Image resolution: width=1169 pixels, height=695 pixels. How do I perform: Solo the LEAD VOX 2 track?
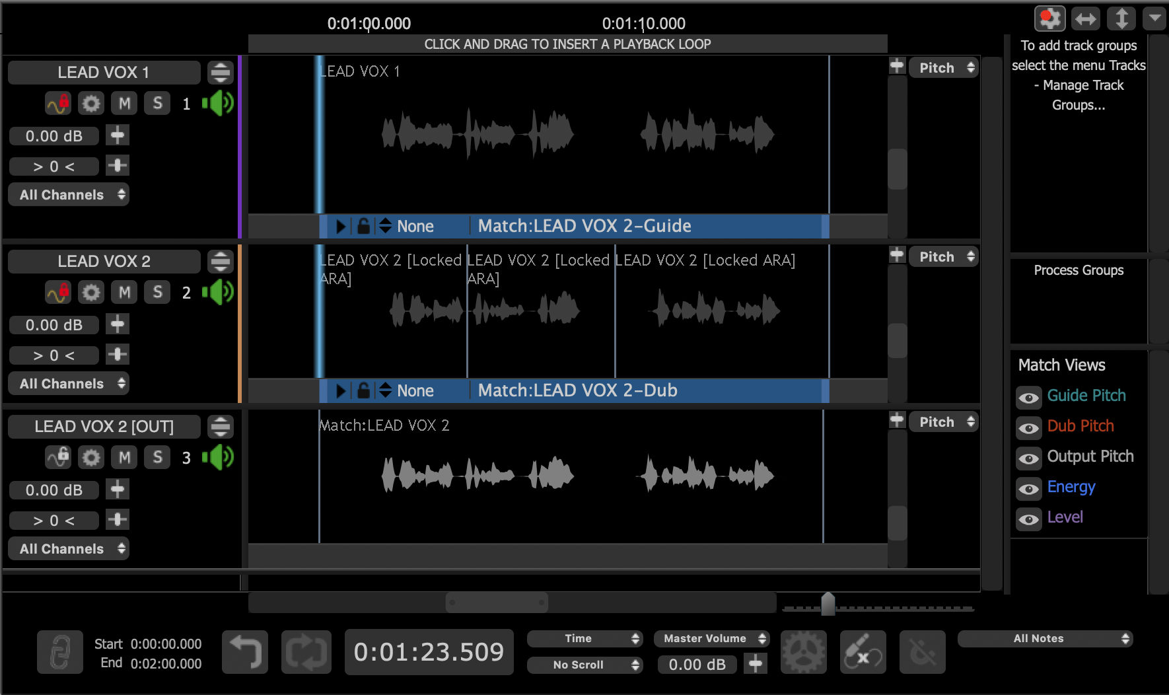157,292
